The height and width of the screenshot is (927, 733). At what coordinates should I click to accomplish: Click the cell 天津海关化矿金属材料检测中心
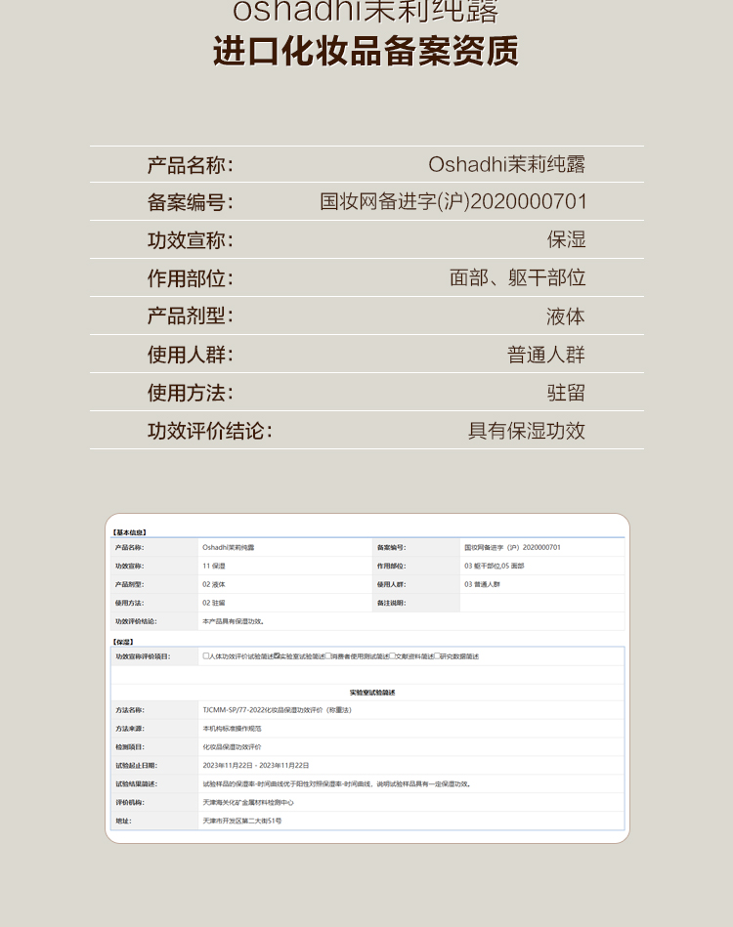248,802
